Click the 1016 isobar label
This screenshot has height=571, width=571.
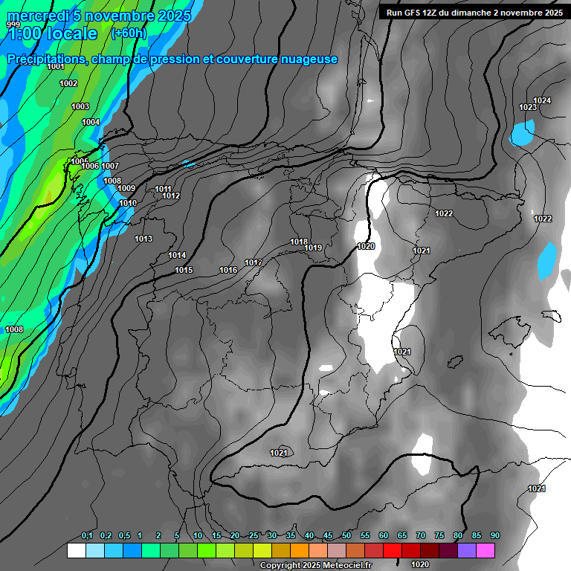(228, 270)
